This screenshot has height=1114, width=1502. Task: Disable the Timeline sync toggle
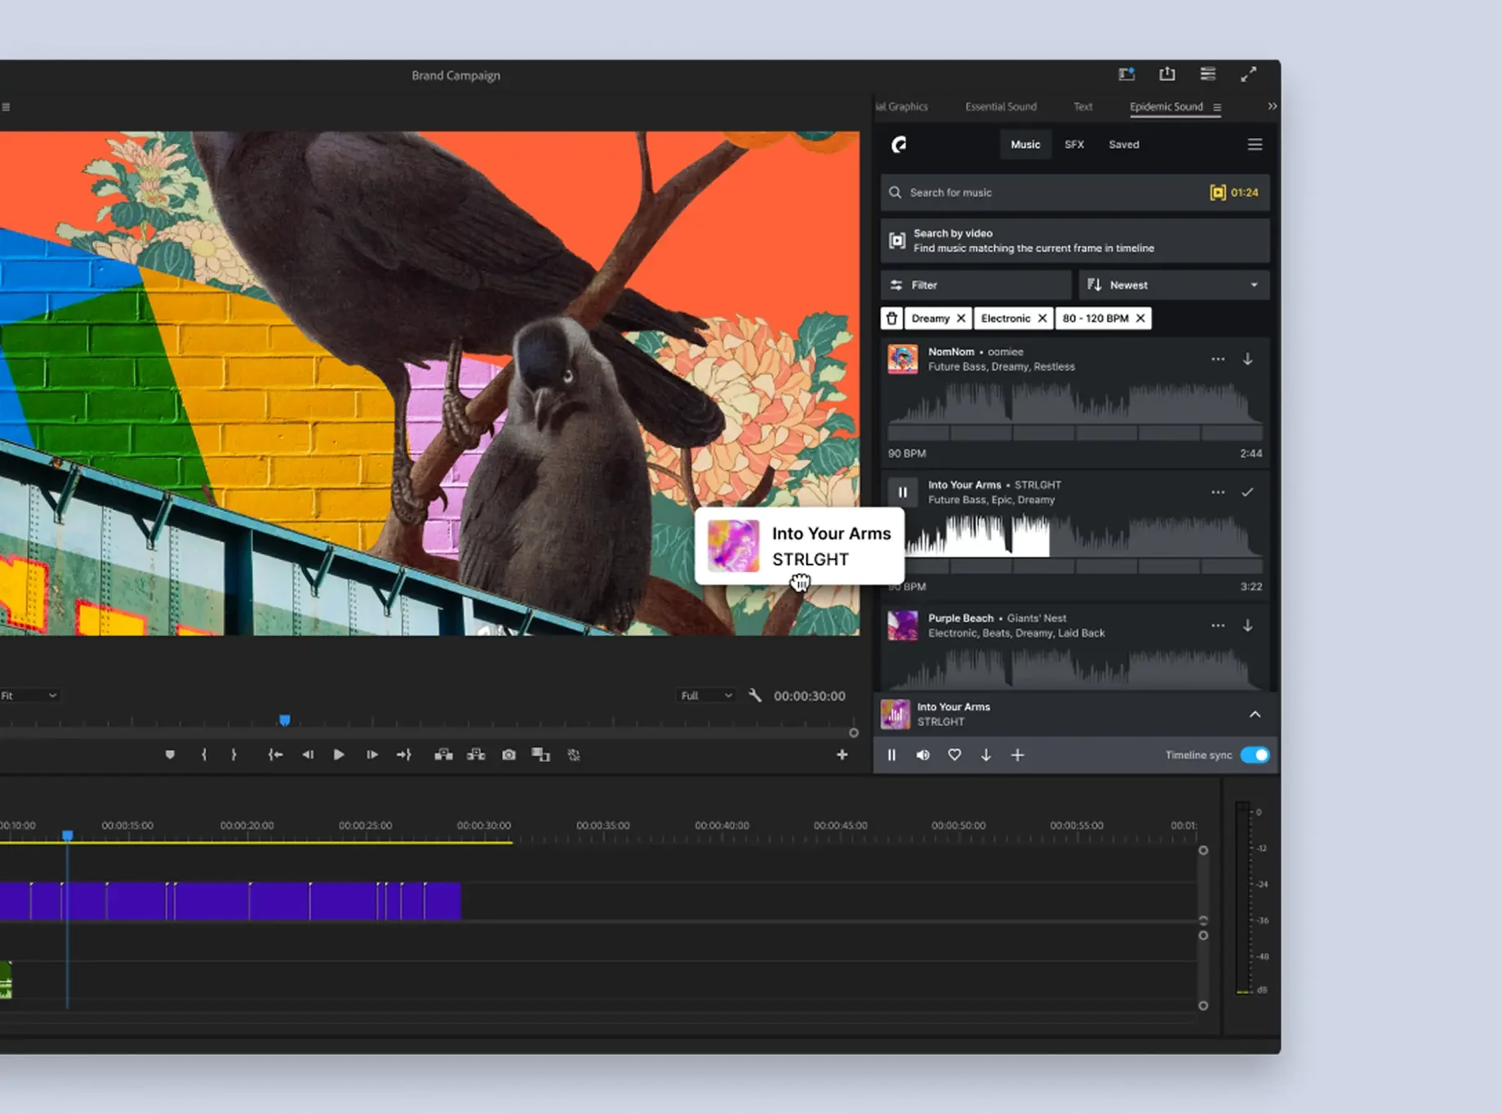[x=1255, y=755]
